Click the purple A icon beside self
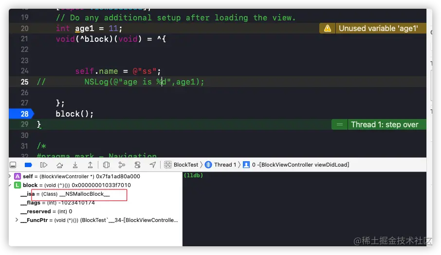Viewport: 441px width, 255px height. tap(18, 176)
